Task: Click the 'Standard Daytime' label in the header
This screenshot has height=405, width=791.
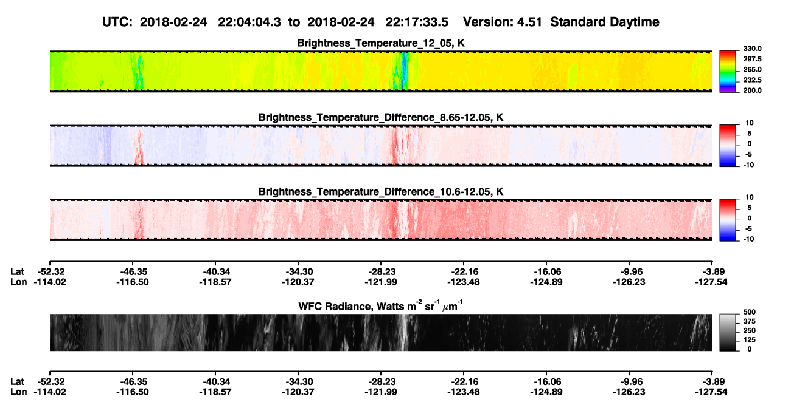Action: [605, 22]
